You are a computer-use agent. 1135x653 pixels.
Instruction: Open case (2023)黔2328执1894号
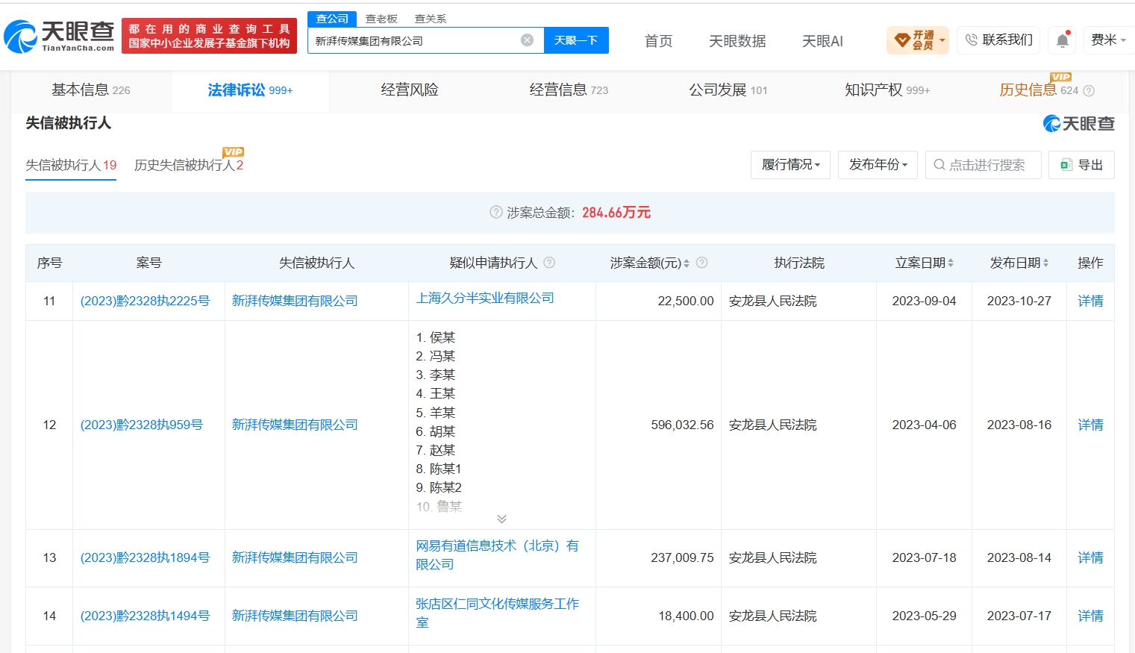(145, 557)
